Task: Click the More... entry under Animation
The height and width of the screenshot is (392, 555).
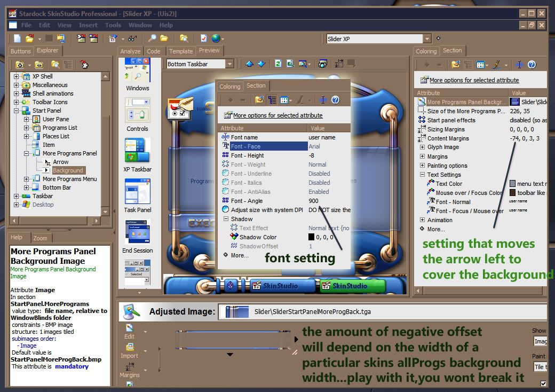Action: point(435,229)
